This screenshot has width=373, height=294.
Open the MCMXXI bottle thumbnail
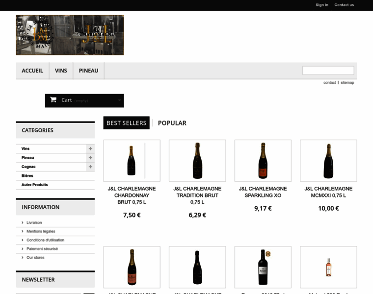tap(328, 161)
